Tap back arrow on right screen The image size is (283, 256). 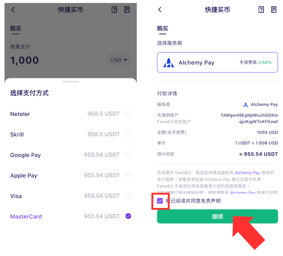tap(160, 10)
